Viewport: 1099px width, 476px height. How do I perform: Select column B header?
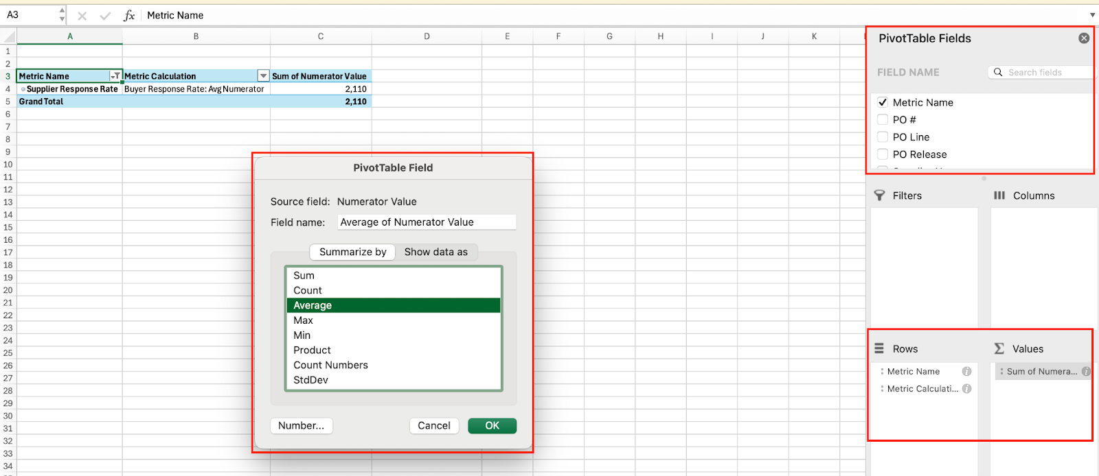click(196, 36)
